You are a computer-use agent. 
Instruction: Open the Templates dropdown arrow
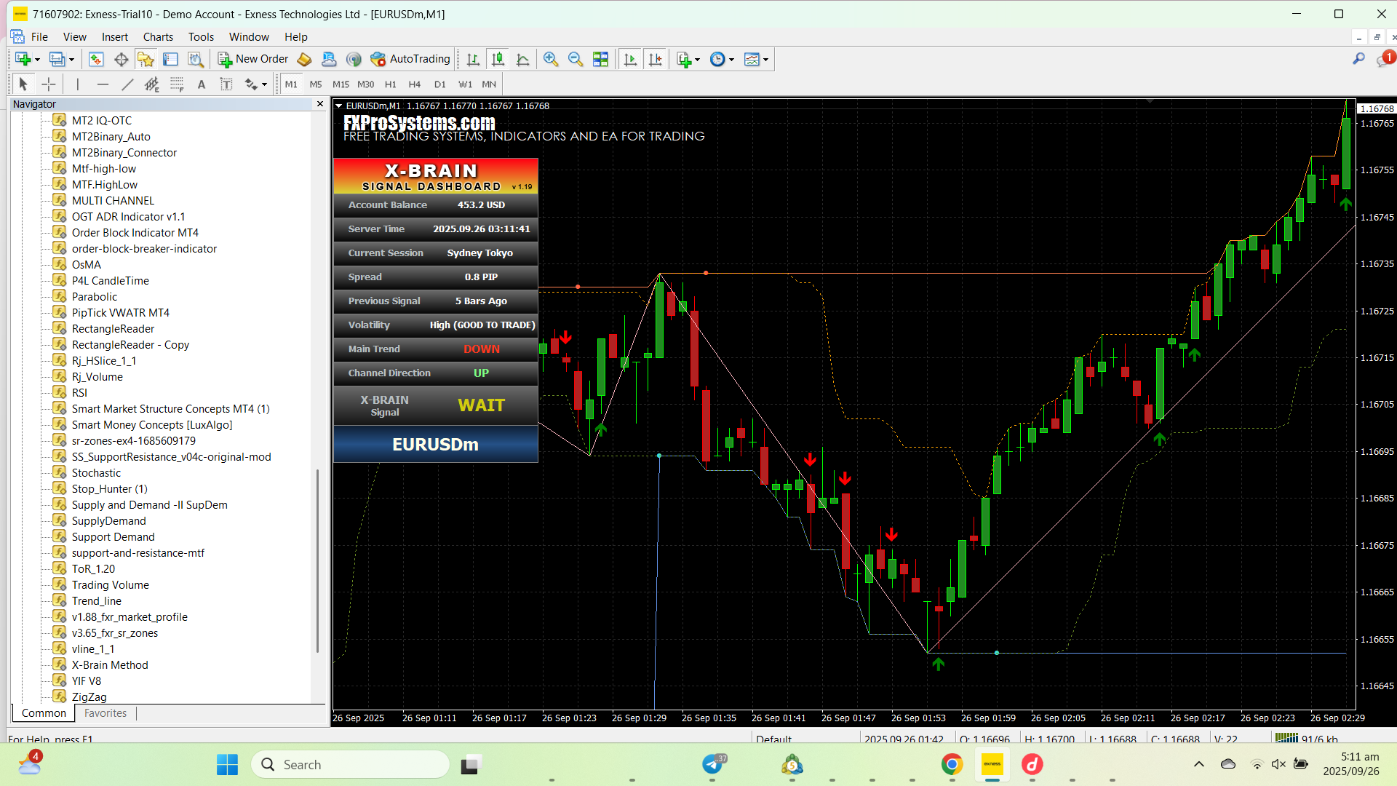(765, 60)
